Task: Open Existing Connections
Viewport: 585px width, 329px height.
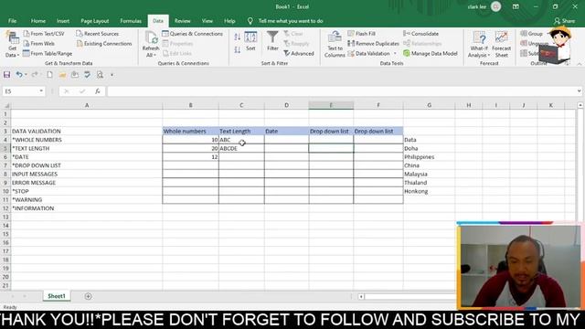Action: tap(104, 44)
